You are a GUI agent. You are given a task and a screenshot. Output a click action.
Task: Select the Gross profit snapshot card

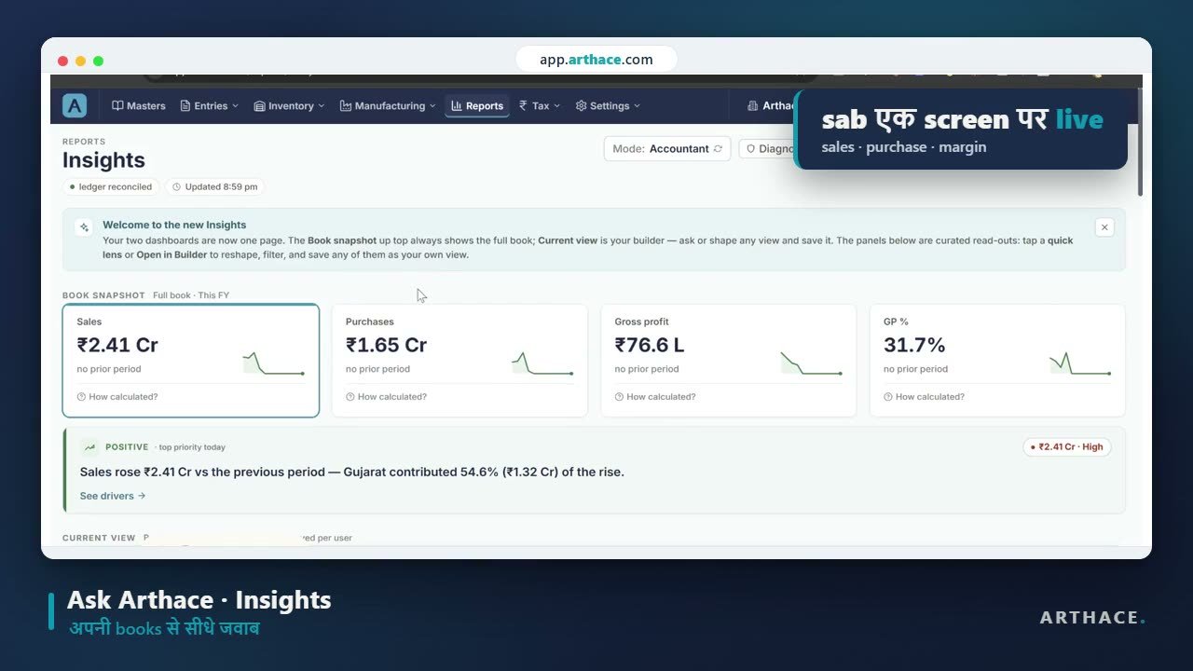(729, 361)
